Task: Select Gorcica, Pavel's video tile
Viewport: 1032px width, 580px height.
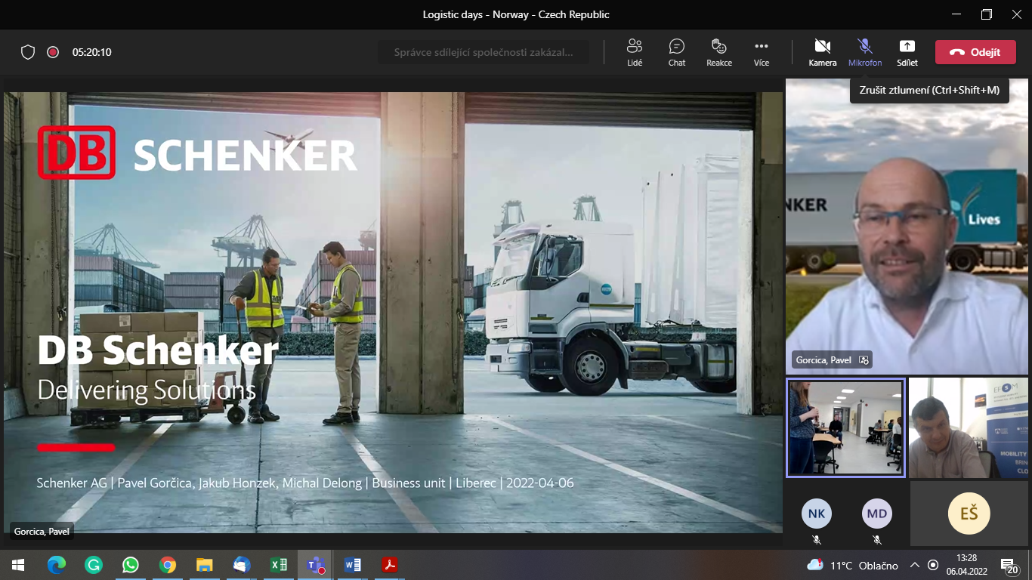Action: 907,226
